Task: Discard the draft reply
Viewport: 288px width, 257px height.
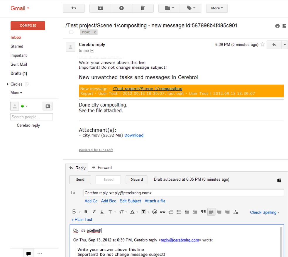Action: click(136, 180)
